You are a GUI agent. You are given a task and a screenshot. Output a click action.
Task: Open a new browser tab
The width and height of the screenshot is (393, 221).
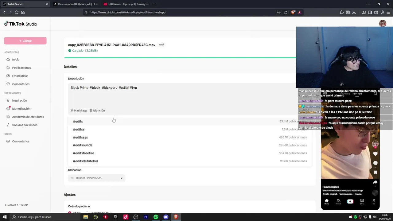155,4
